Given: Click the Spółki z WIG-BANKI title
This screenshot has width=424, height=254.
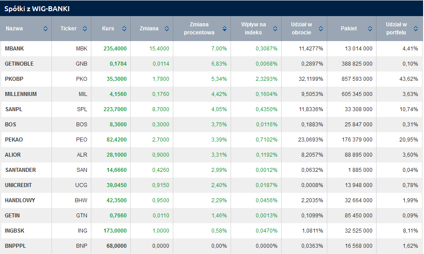Looking at the screenshot, I should (37, 8).
